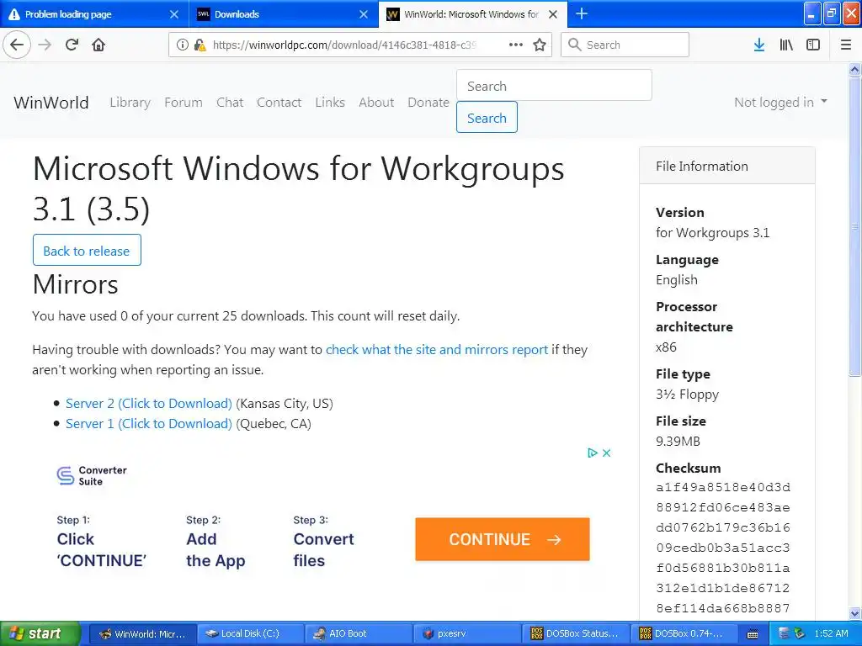
Task: Open the Firefox hamburger menu
Action: [846, 45]
